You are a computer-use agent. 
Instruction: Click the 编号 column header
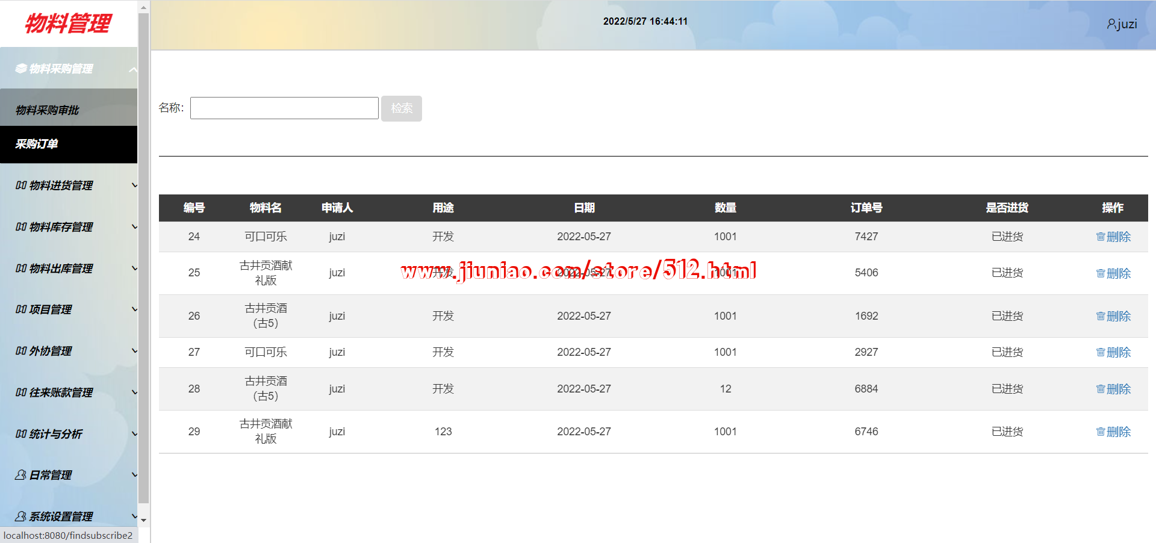click(x=194, y=208)
